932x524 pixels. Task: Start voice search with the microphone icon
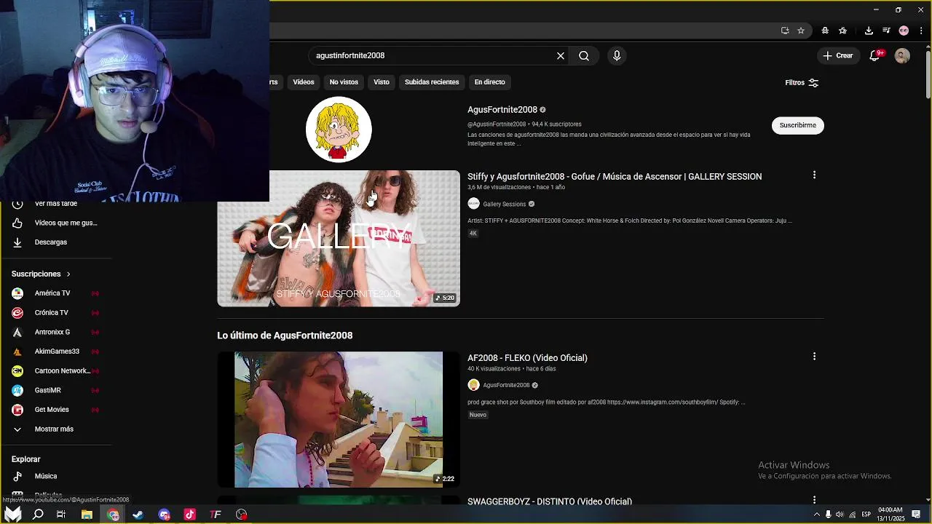coord(617,56)
